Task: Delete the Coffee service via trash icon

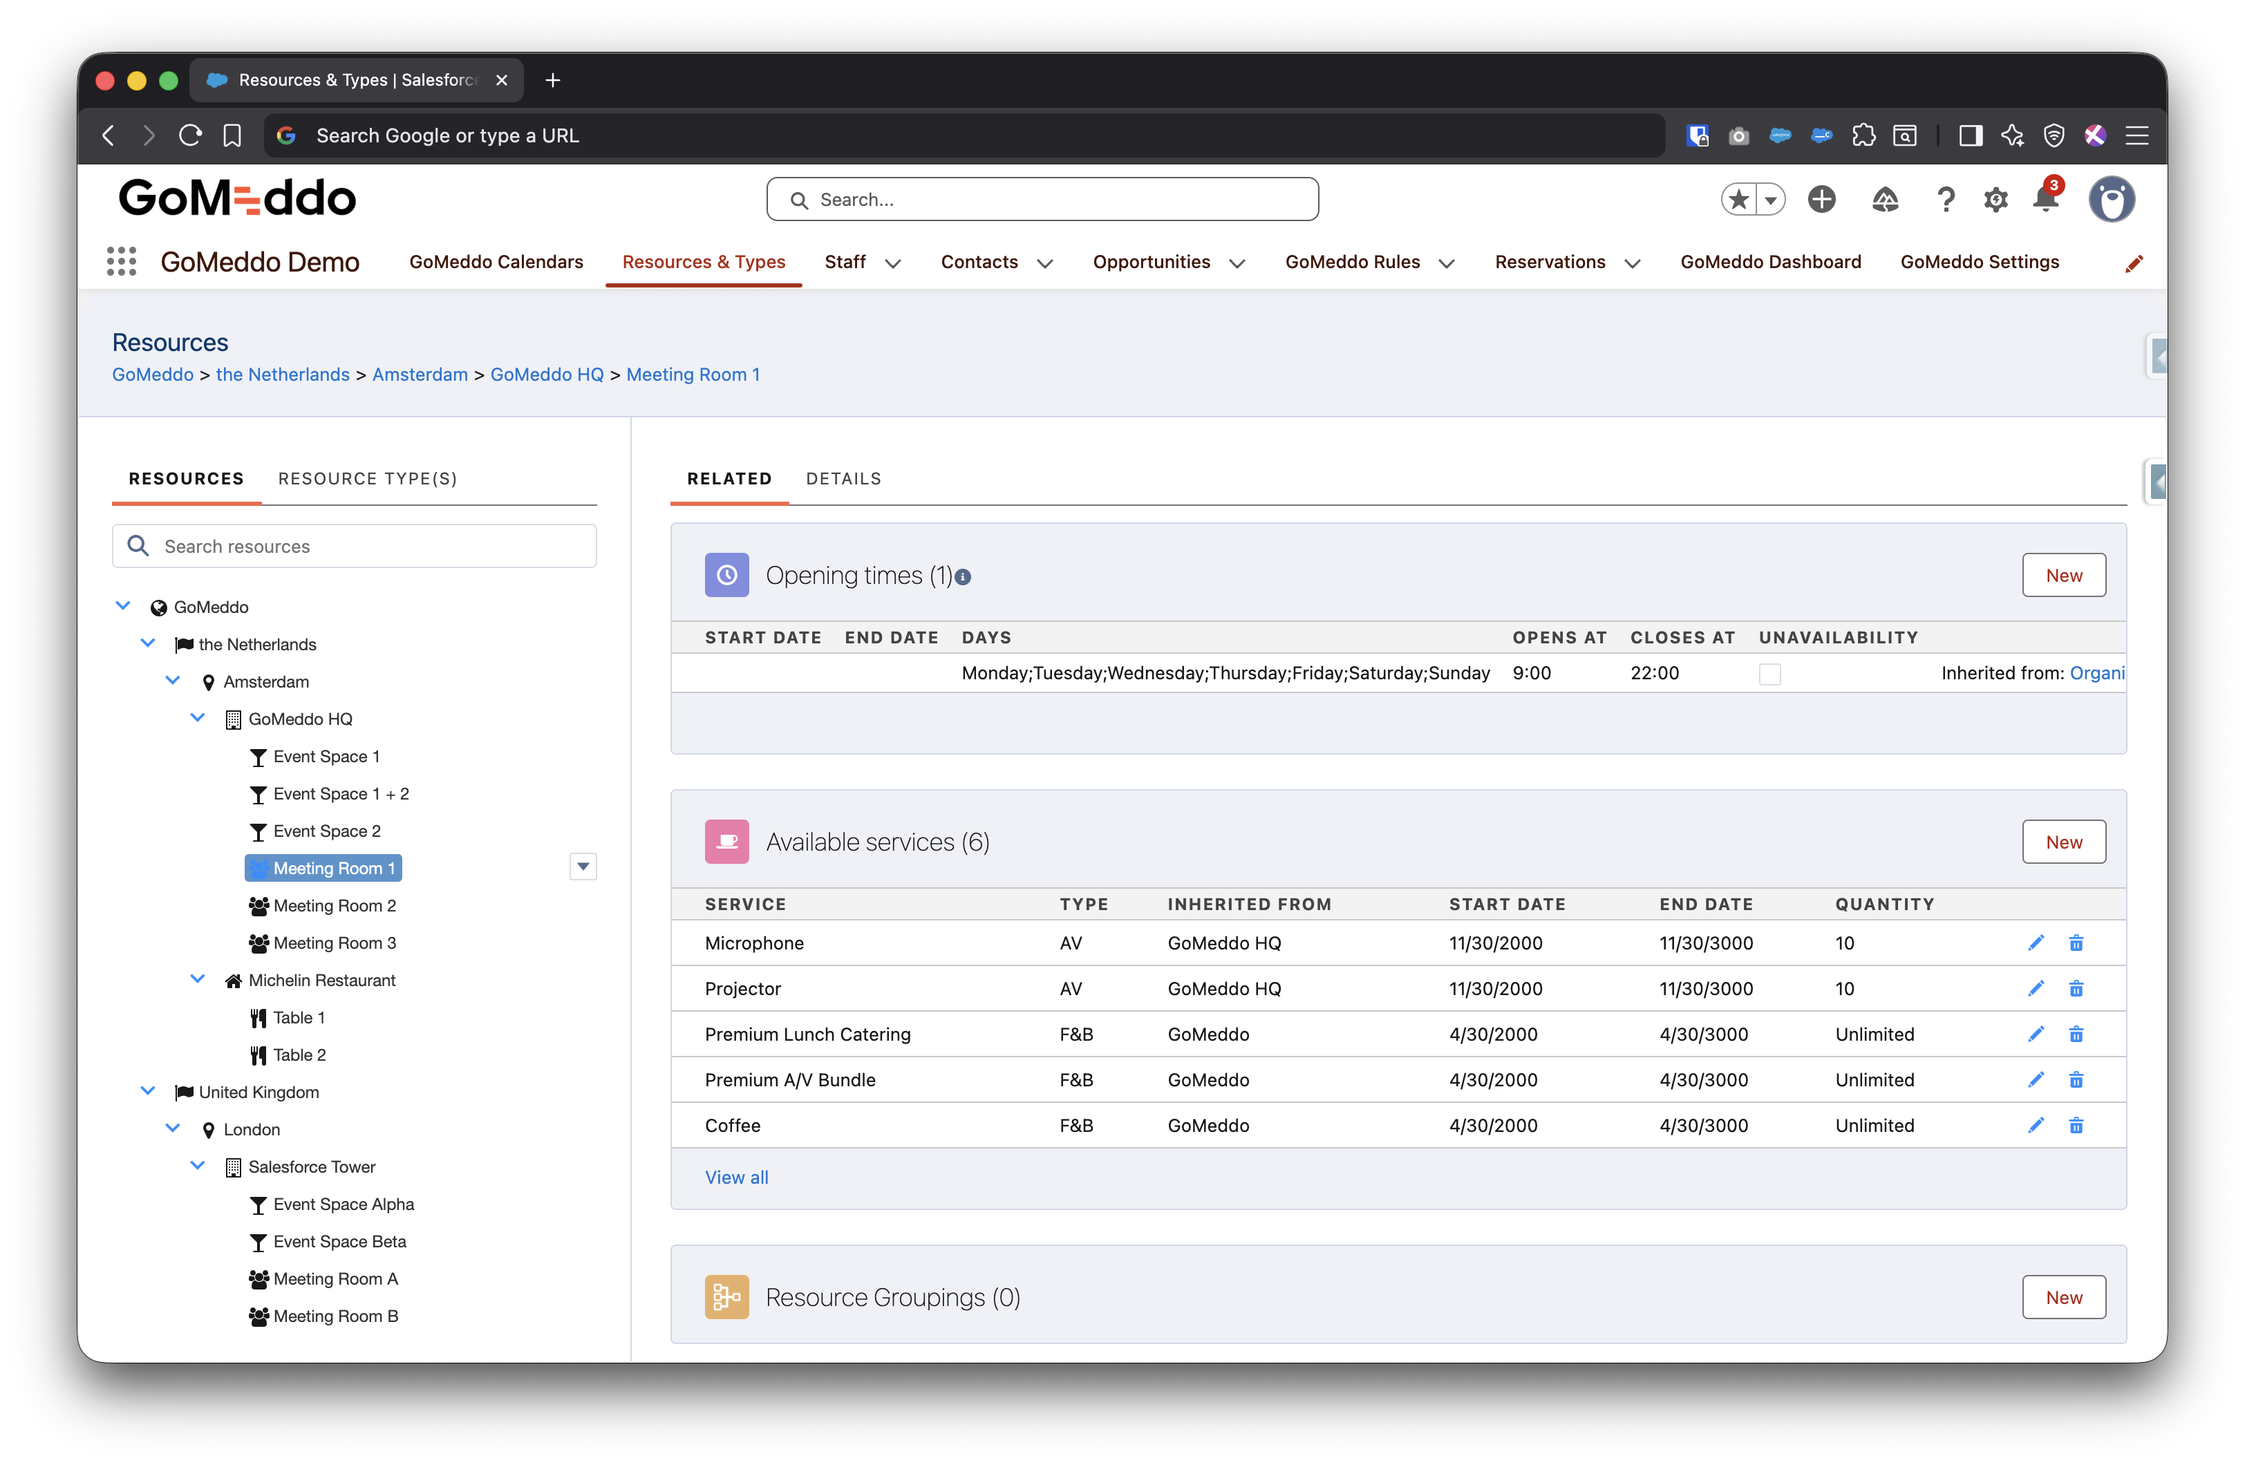Action: (2076, 1126)
